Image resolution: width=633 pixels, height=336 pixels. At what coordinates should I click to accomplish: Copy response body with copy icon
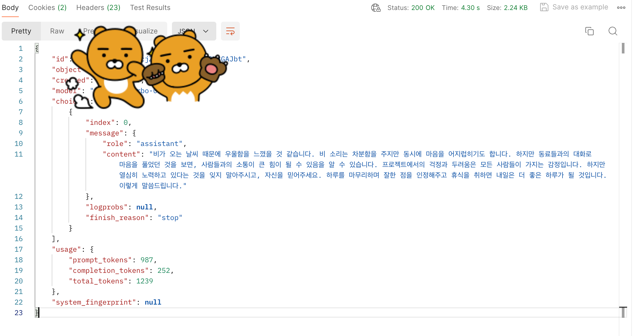pyautogui.click(x=589, y=31)
